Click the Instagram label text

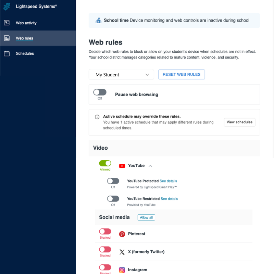(x=138, y=270)
